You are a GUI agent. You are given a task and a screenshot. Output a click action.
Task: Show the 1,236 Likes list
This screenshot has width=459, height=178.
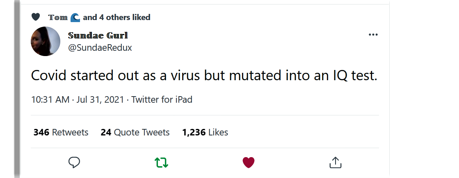[205, 132]
